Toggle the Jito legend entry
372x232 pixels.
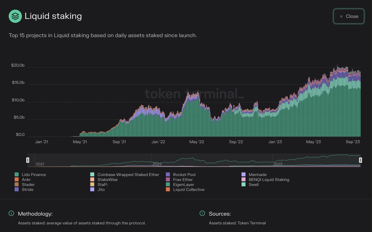[98, 189]
